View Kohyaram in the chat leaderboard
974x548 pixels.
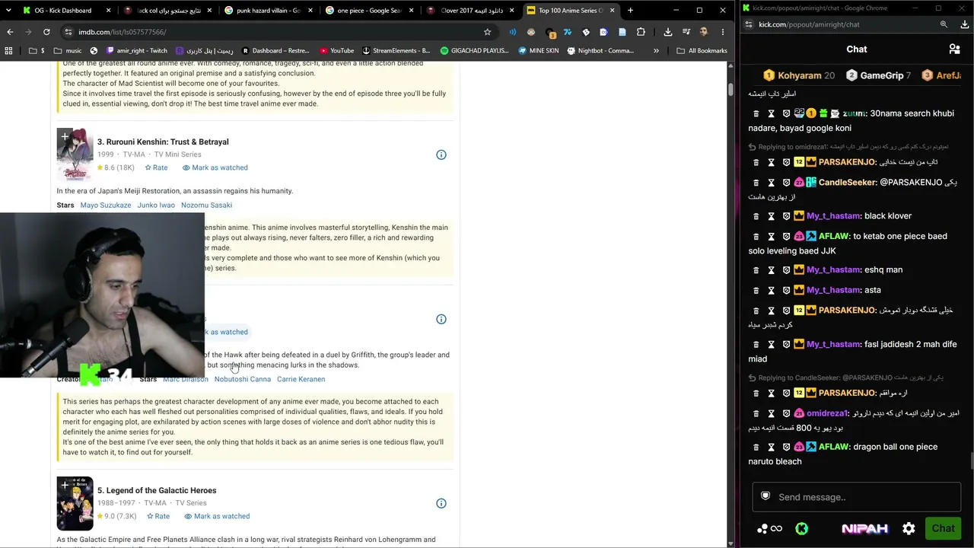click(x=799, y=75)
